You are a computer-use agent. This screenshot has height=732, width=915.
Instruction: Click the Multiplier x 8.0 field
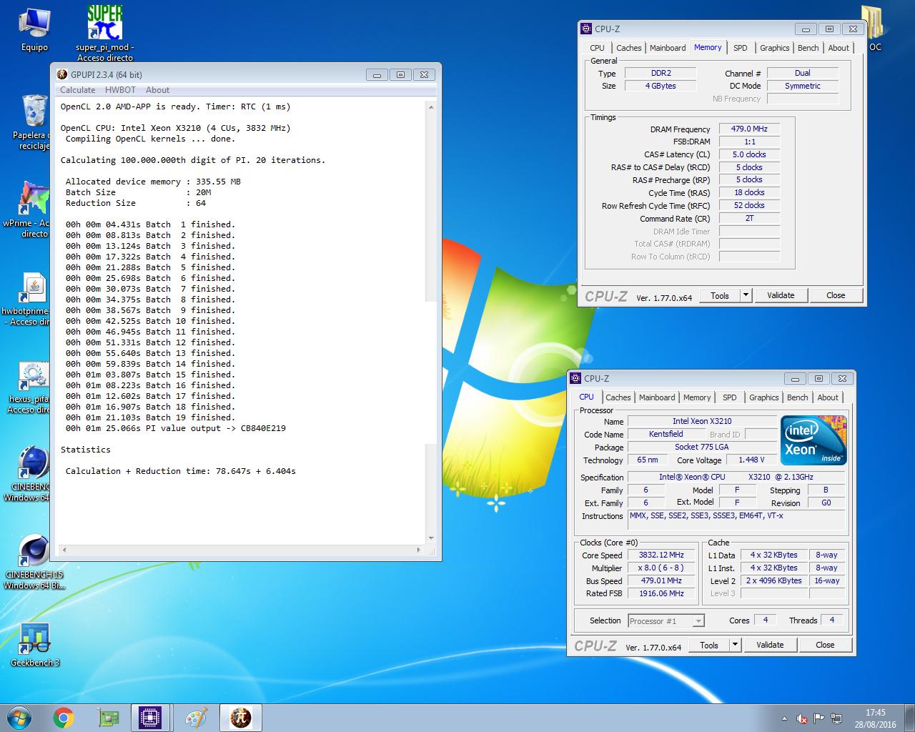661,568
